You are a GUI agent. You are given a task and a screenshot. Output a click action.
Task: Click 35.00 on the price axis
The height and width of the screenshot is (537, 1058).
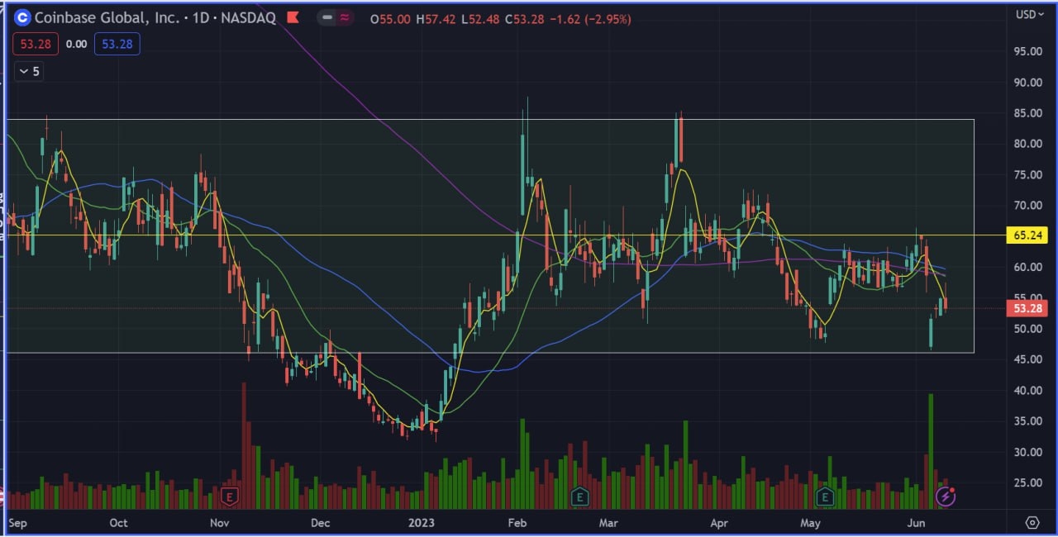pyautogui.click(x=1027, y=421)
